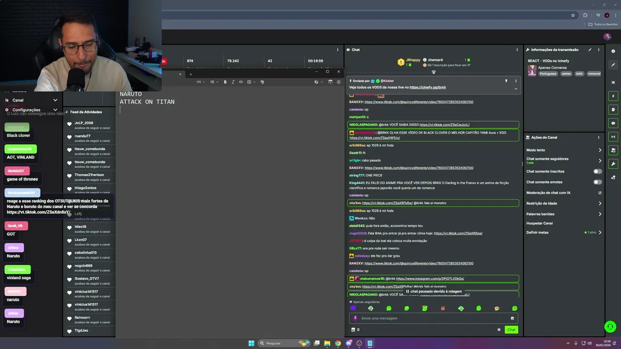Image resolution: width=621 pixels, height=349 pixels.
Task: Open Chrome from the Windows taskbar
Action: point(338,343)
